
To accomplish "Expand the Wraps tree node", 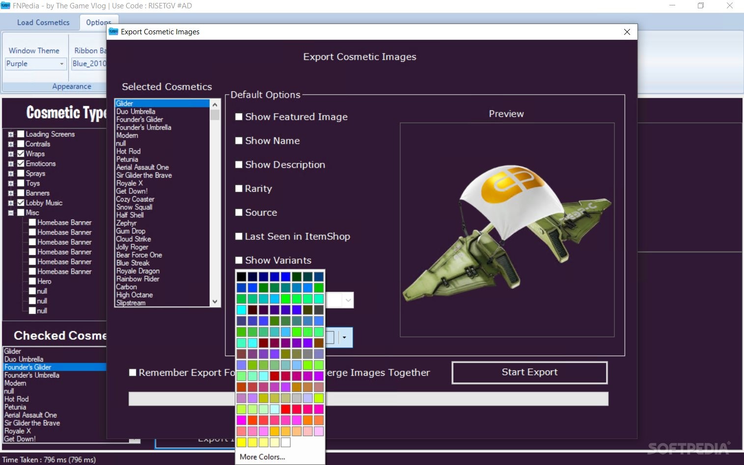I will coord(11,154).
